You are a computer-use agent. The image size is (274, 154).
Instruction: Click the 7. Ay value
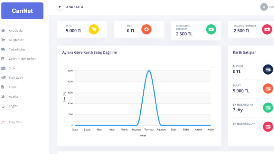[x=238, y=110]
